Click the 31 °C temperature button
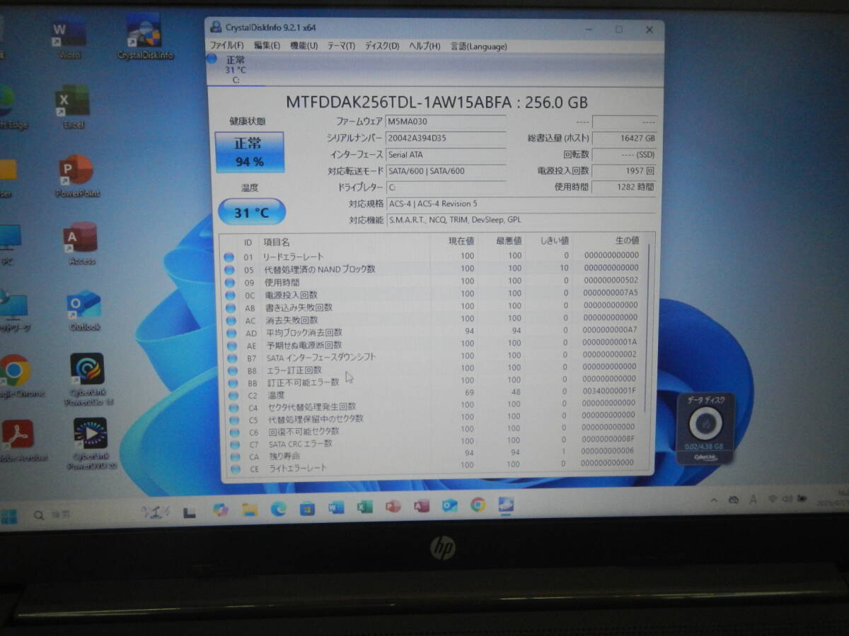 [251, 211]
